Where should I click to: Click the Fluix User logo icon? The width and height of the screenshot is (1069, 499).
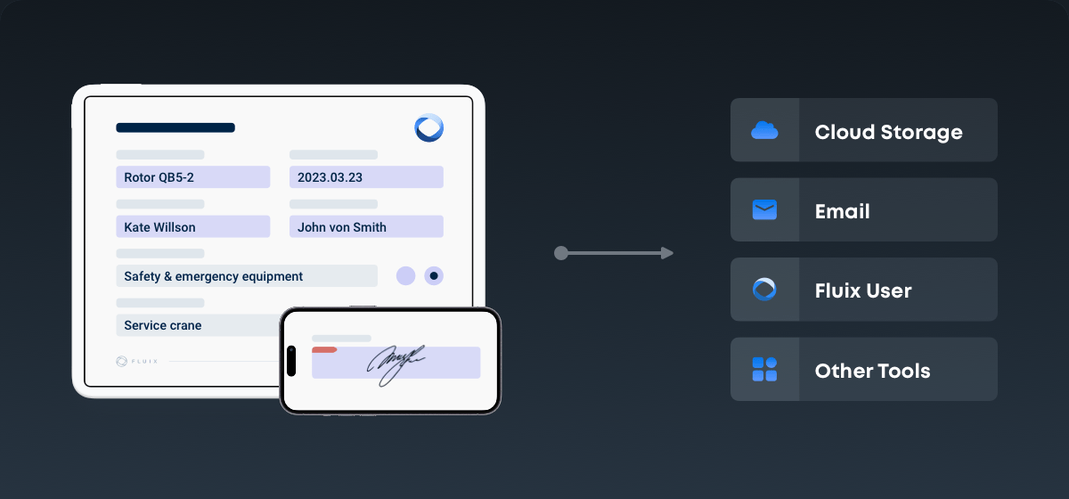coord(764,290)
